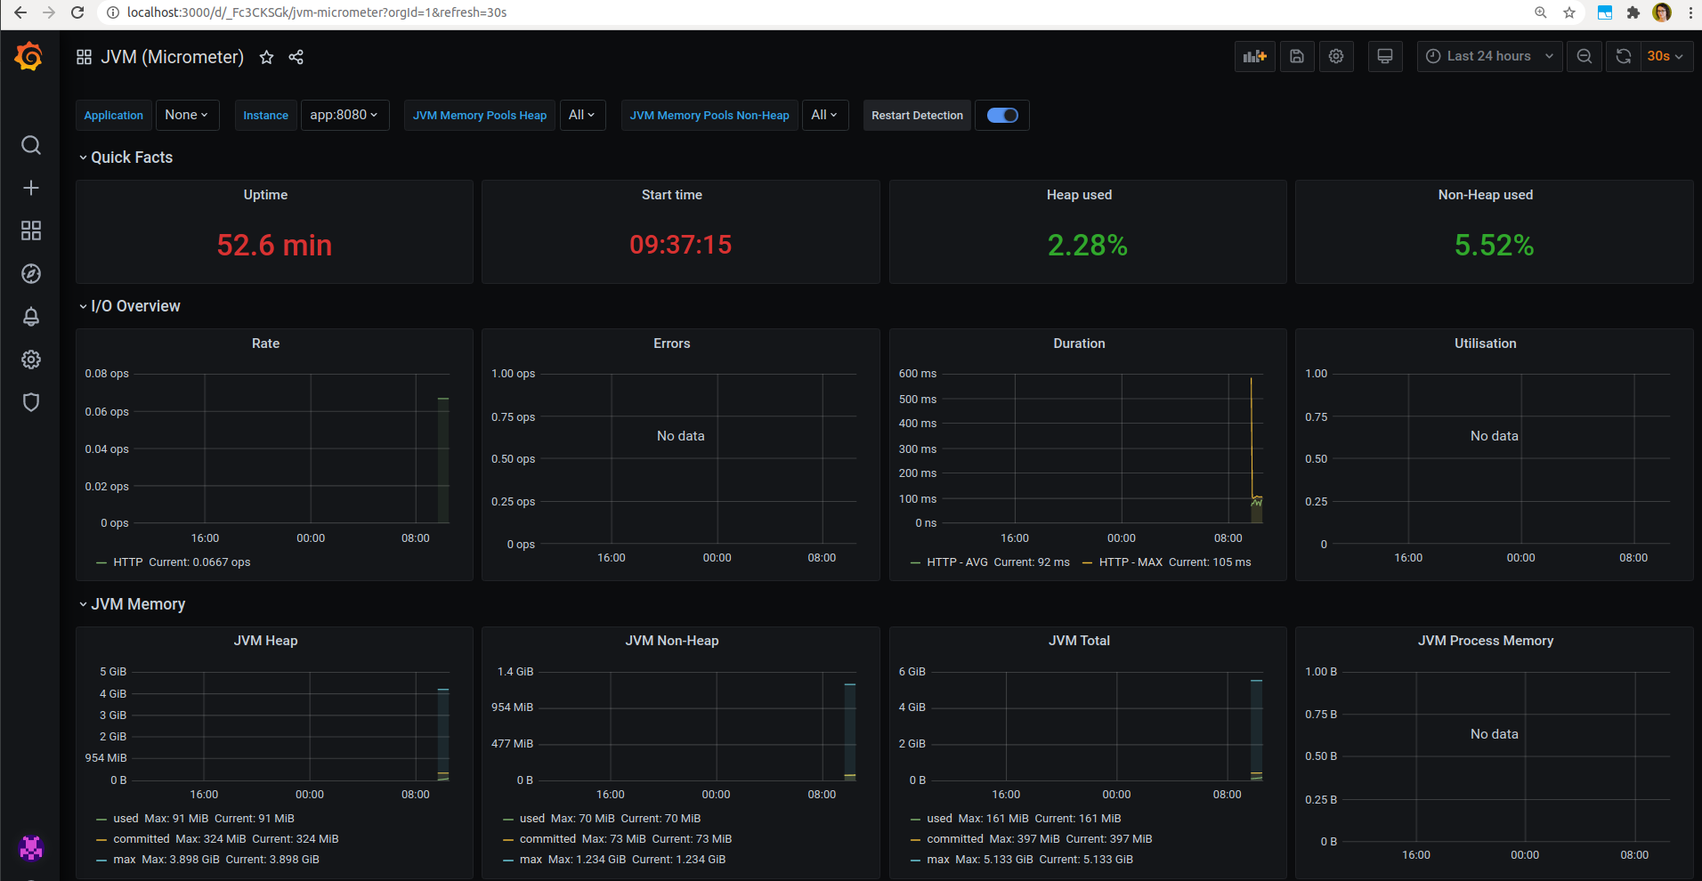Toggle max series in JVM Heap legend
This screenshot has width=1702, height=881.
125,860
